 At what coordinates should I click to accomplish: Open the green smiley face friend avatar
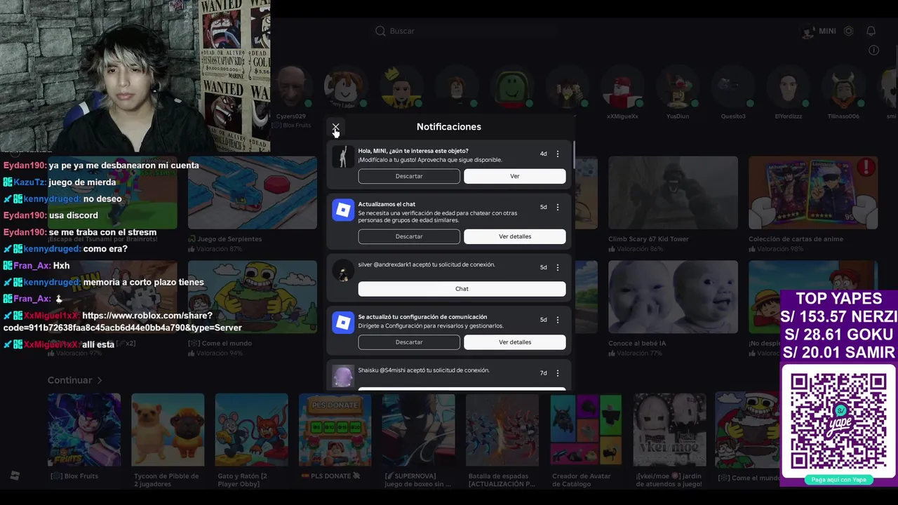[512, 88]
